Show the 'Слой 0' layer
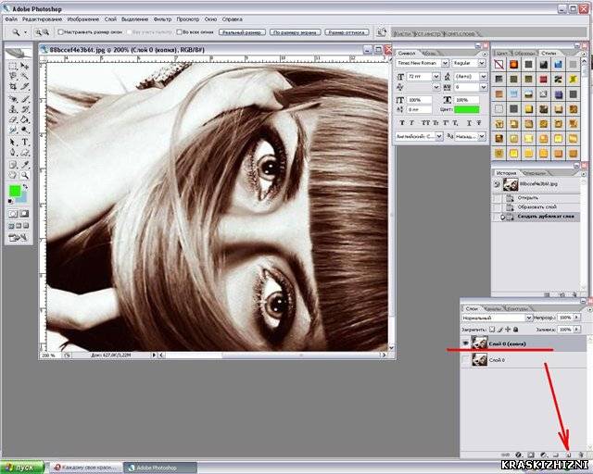Viewport: 593px width, 474px height. [x=465, y=360]
